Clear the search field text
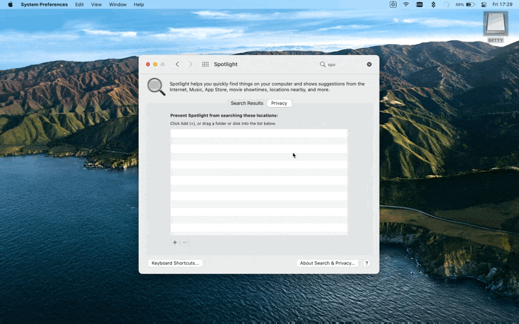 369,64
